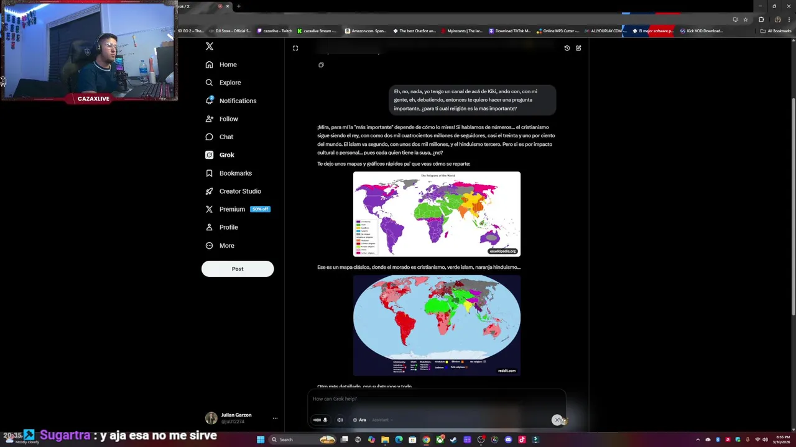Switch to Chrome in the taskbar

point(426,440)
